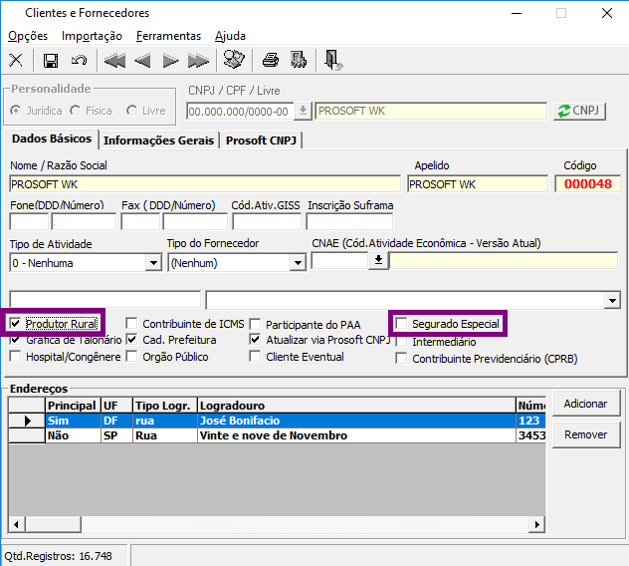629x566 pixels.
Task: Click the Tipo Logr. column header
Action: click(x=165, y=406)
